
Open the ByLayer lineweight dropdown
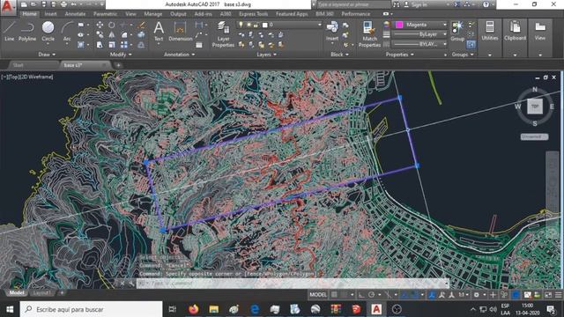pyautogui.click(x=419, y=34)
